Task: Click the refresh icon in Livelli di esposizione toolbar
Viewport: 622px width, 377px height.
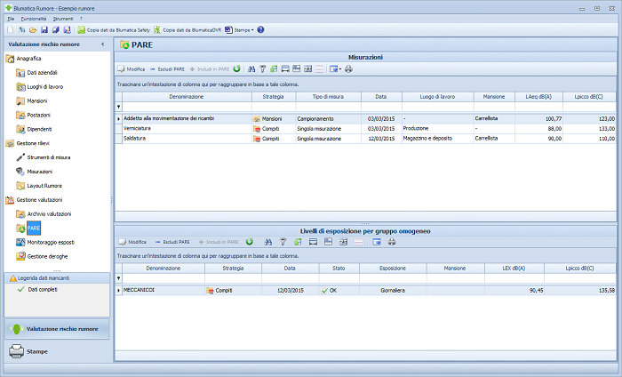Action: (x=250, y=242)
